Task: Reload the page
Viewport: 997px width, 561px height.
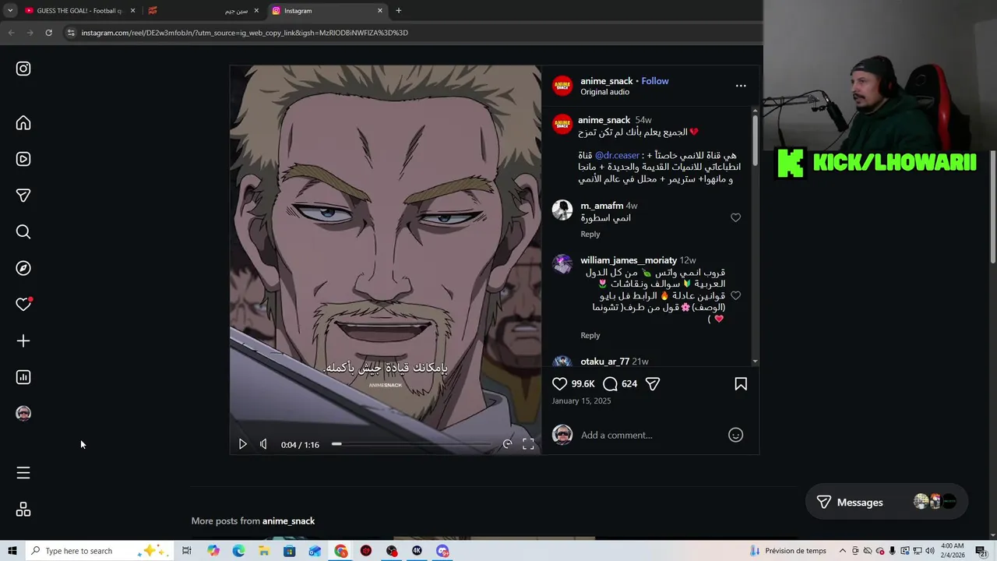Action: pos(48,33)
